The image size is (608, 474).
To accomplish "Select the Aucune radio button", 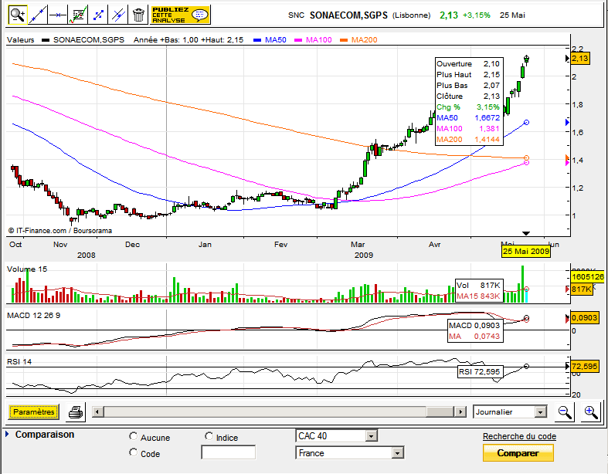I will pos(133,436).
